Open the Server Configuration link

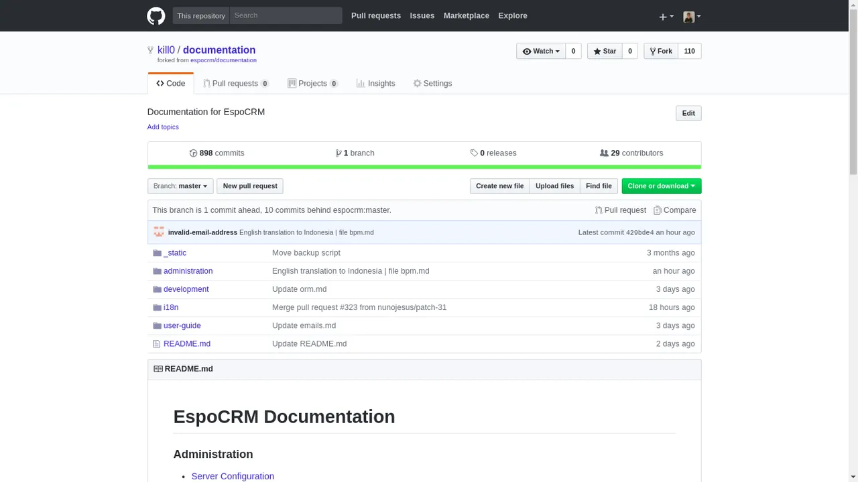[233, 477]
